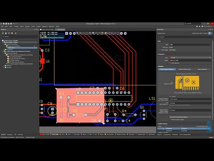Open the PCB Filter panel tab
The height and width of the screenshot is (161, 214).
[21, 135]
